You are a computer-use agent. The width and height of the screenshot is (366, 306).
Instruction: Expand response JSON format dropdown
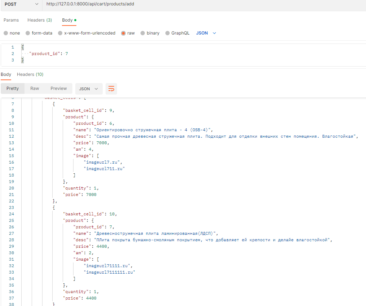[x=89, y=89]
